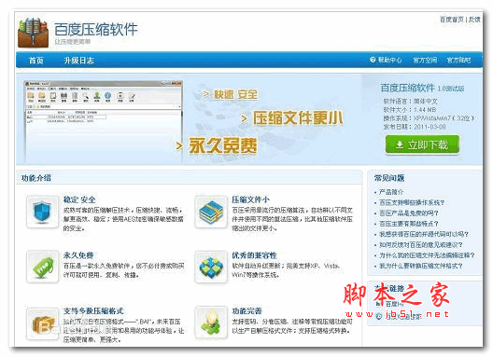This screenshot has height=357, width=493.
Task: Click the 软件大小 1.44 MB line
Action: coord(410,110)
